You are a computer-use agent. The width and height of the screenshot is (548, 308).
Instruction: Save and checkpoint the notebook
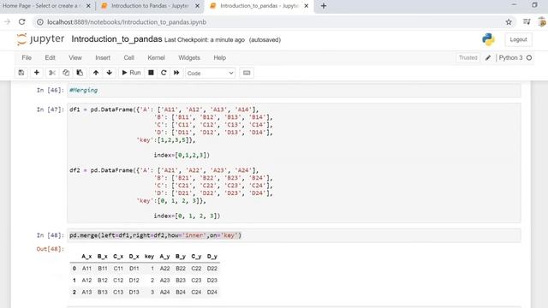pyautogui.click(x=21, y=73)
